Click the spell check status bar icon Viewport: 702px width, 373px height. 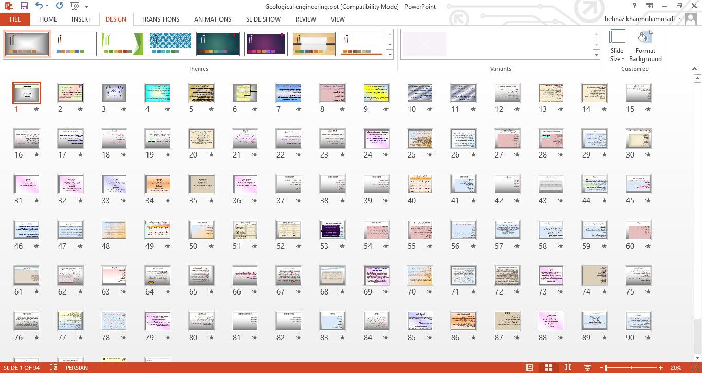[53, 368]
